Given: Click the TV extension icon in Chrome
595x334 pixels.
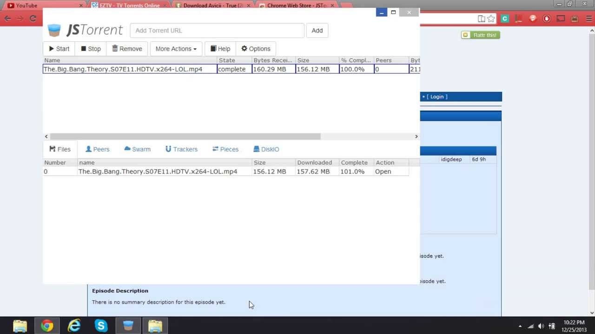Looking at the screenshot, I should tap(575, 19).
